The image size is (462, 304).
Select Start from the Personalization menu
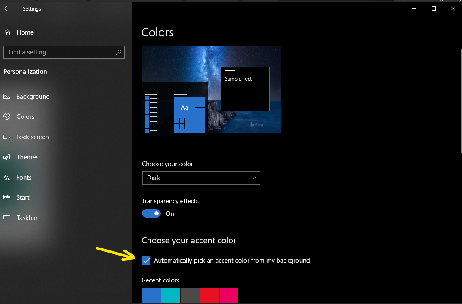(7, 197)
